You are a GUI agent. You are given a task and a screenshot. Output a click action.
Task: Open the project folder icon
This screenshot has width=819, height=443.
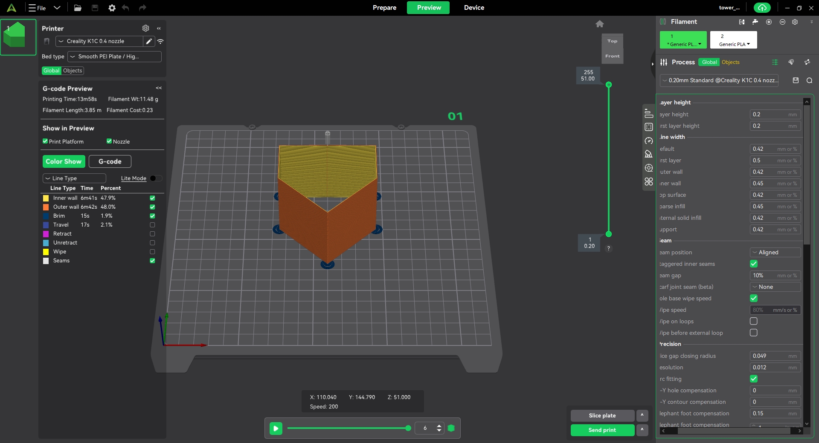(78, 8)
